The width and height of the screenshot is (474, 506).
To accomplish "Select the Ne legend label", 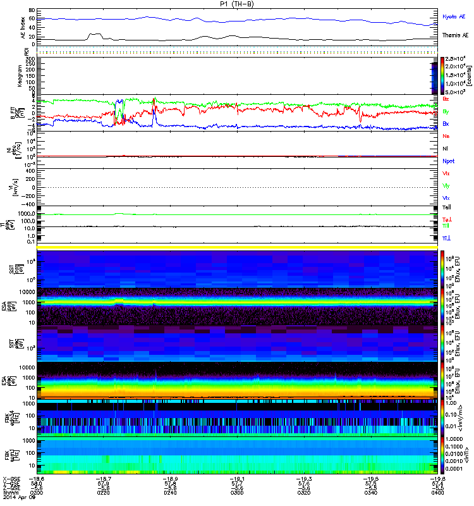I will [x=446, y=136].
